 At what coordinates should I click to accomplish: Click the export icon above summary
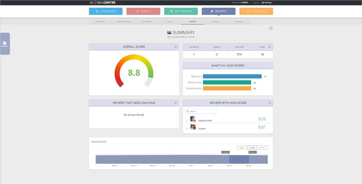point(271,28)
